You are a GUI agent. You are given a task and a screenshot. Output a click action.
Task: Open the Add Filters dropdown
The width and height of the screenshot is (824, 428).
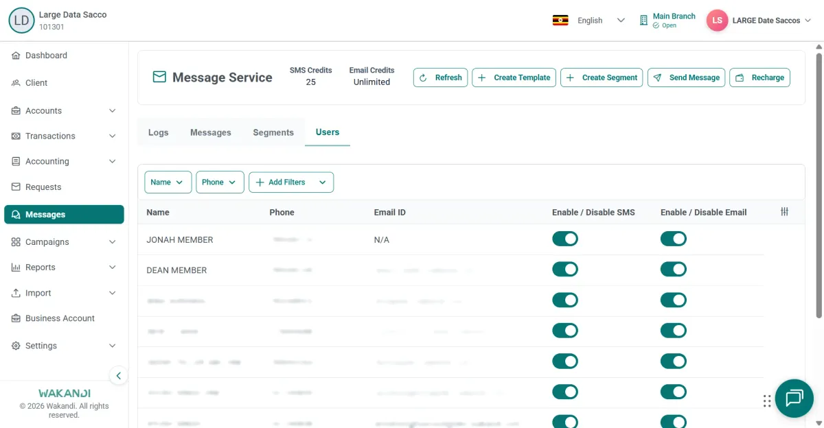[291, 182]
